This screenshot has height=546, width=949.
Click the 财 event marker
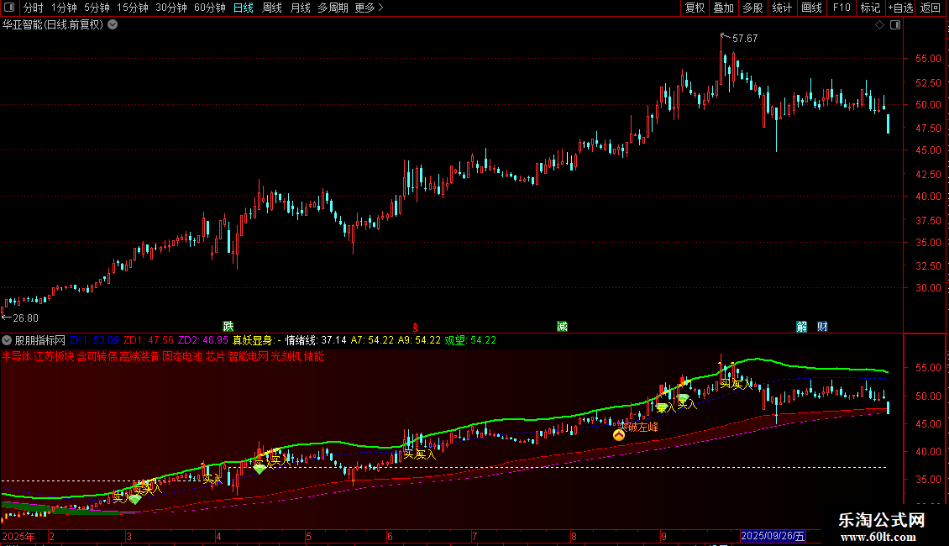(x=822, y=326)
